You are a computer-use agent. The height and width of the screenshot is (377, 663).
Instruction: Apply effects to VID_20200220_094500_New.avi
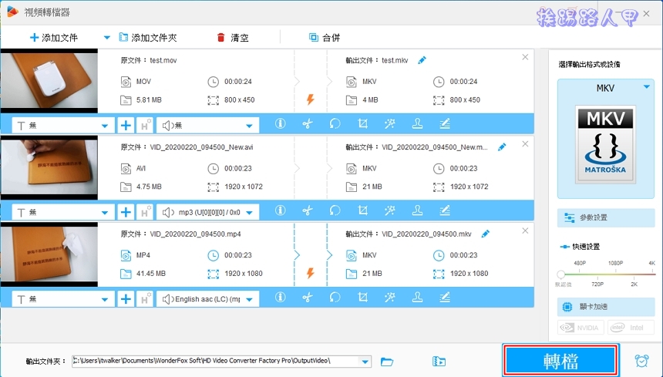390,210
